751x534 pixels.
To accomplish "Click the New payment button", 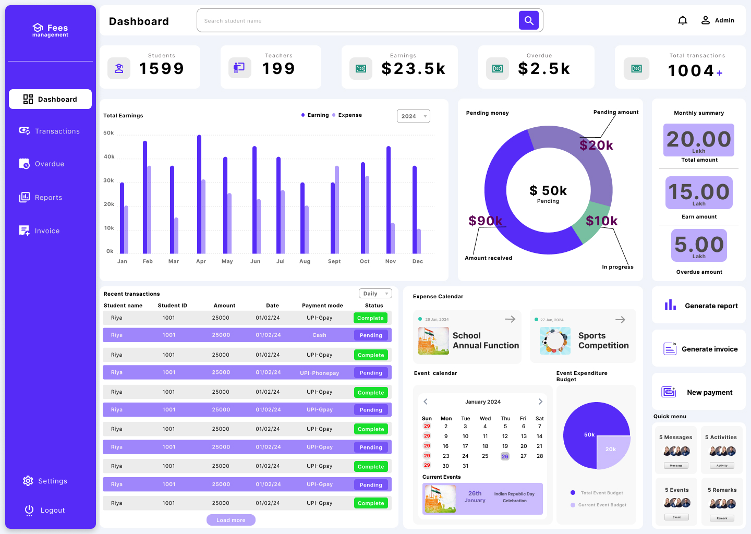I will pos(699,392).
